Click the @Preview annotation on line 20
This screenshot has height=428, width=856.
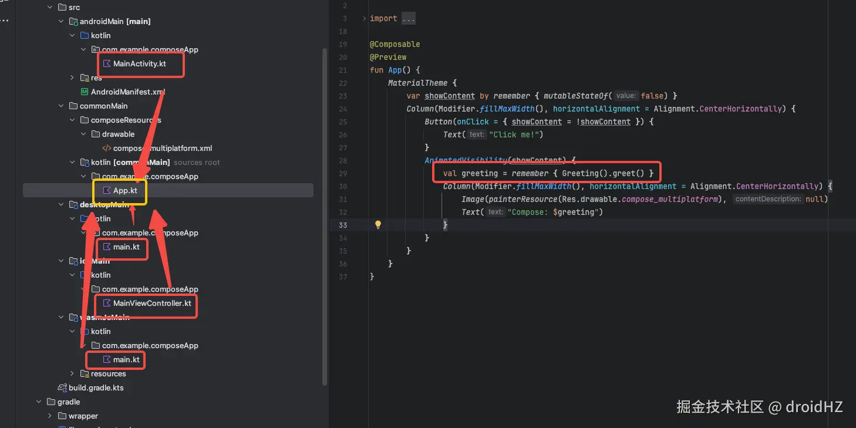[x=388, y=57]
